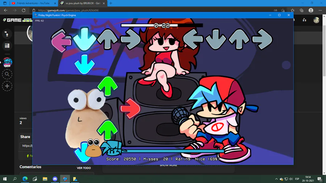This screenshot has height=183, width=326.
Task: View site information lock icon
Action: click(x=34, y=10)
